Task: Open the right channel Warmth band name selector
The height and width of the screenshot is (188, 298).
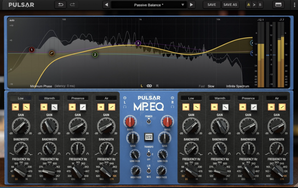Action: (x=220, y=98)
